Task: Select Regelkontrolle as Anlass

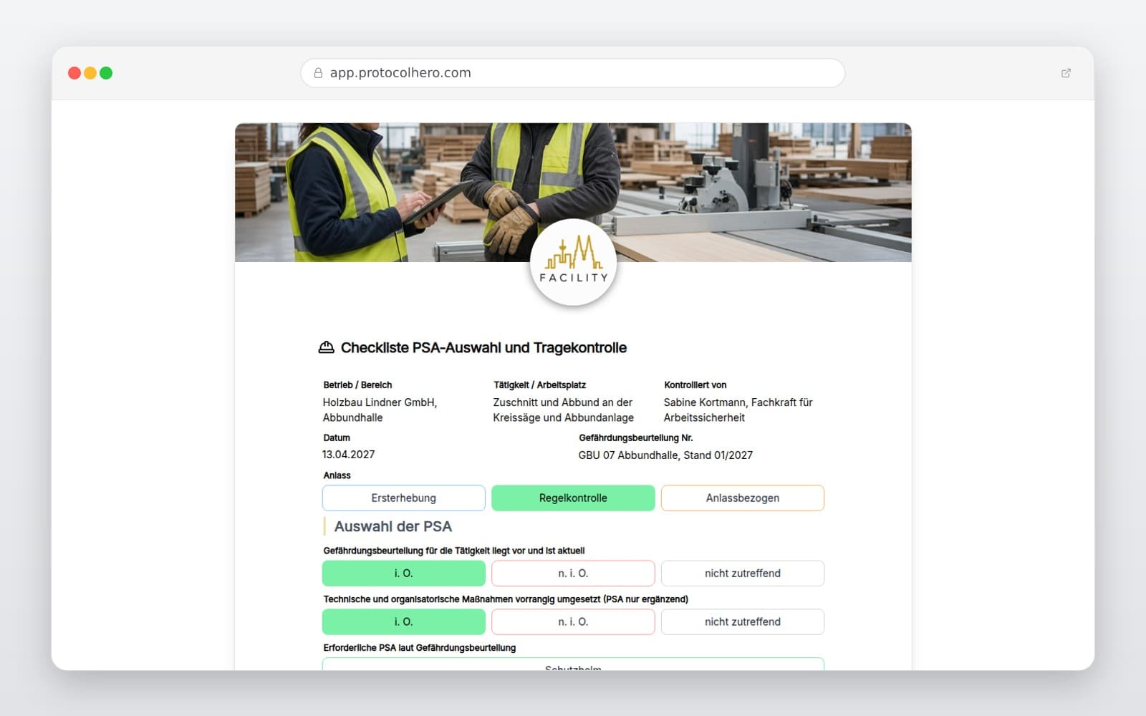Action: (x=573, y=498)
